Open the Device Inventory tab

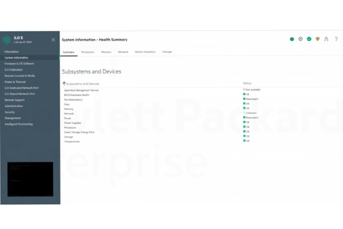tap(145, 52)
